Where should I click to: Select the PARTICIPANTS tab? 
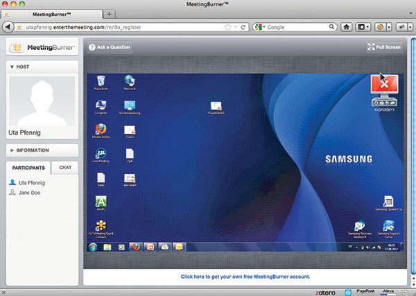click(x=28, y=168)
